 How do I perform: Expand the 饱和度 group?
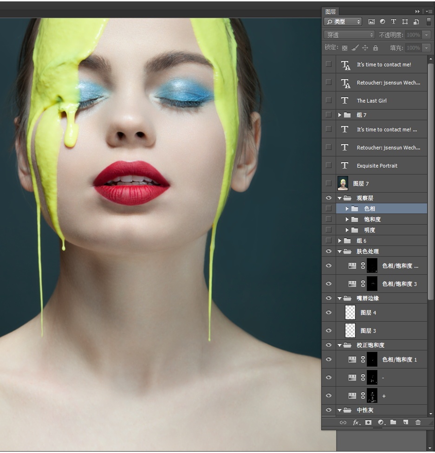347,219
